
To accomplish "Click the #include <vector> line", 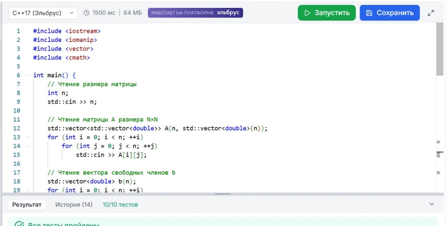I will [63, 49].
